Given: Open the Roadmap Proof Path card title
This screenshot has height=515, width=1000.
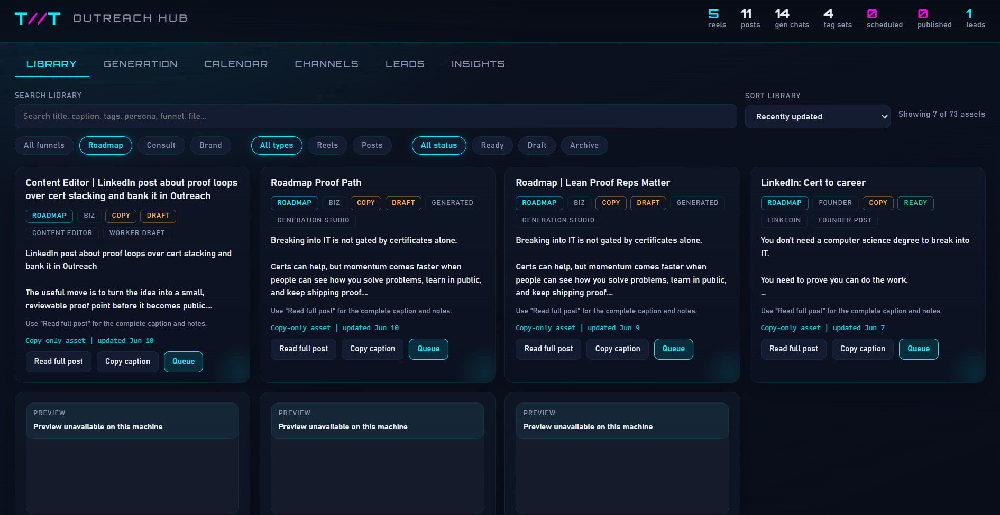Looking at the screenshot, I should pos(316,183).
